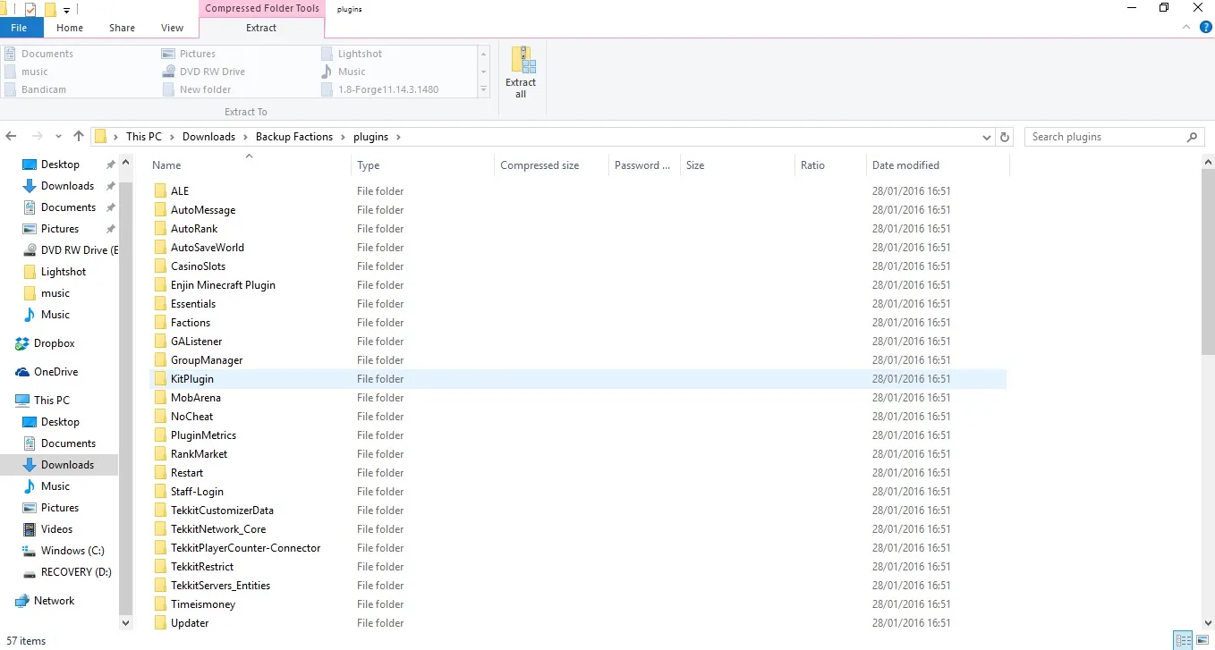This screenshot has height=650, width=1215.
Task: Click the Refresh button beside address bar
Action: [x=1005, y=137]
